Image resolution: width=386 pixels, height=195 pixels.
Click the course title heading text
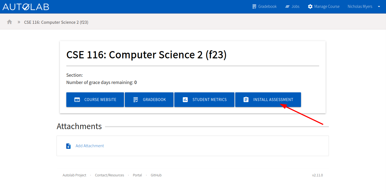coord(146,55)
